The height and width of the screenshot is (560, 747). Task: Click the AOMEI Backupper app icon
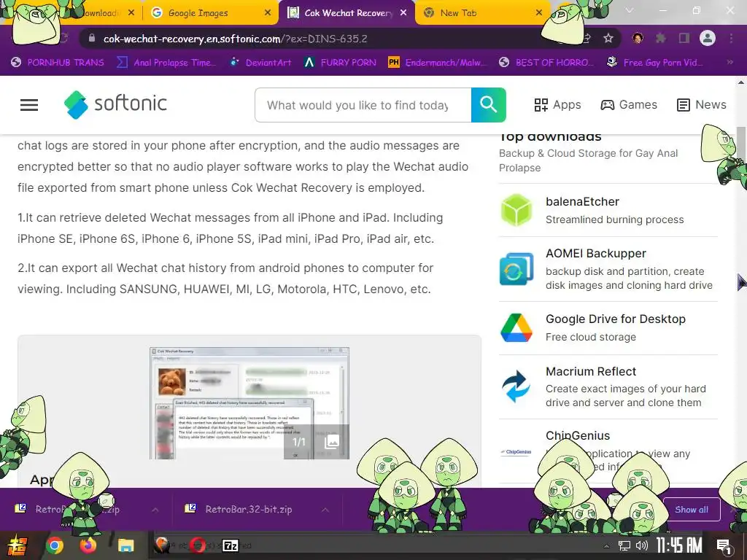(x=516, y=269)
